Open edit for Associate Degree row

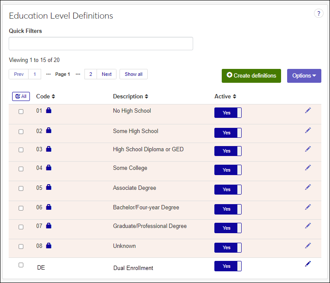point(308,187)
